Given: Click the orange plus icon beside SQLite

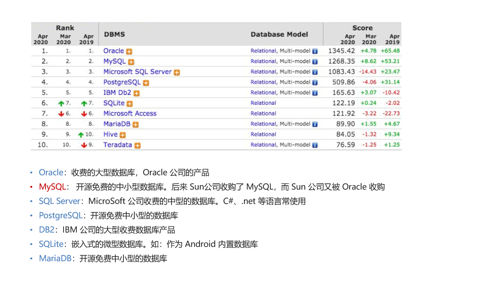Looking at the screenshot, I should [x=130, y=104].
